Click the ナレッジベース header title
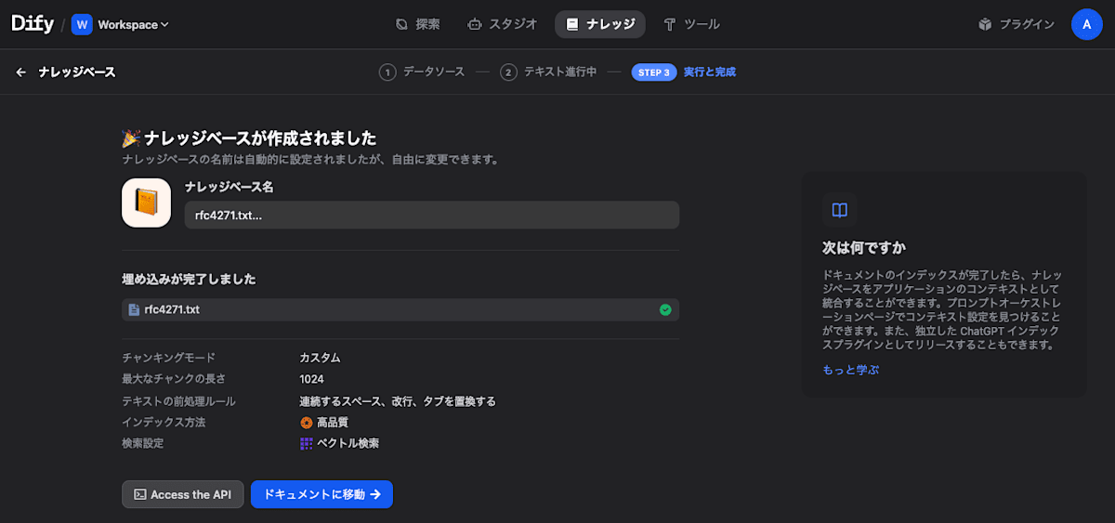The width and height of the screenshot is (1115, 523). (x=77, y=72)
